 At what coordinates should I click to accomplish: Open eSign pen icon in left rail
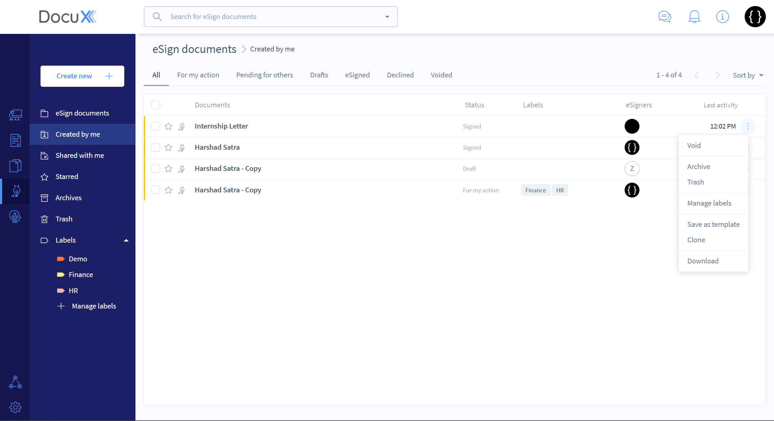coord(16,191)
